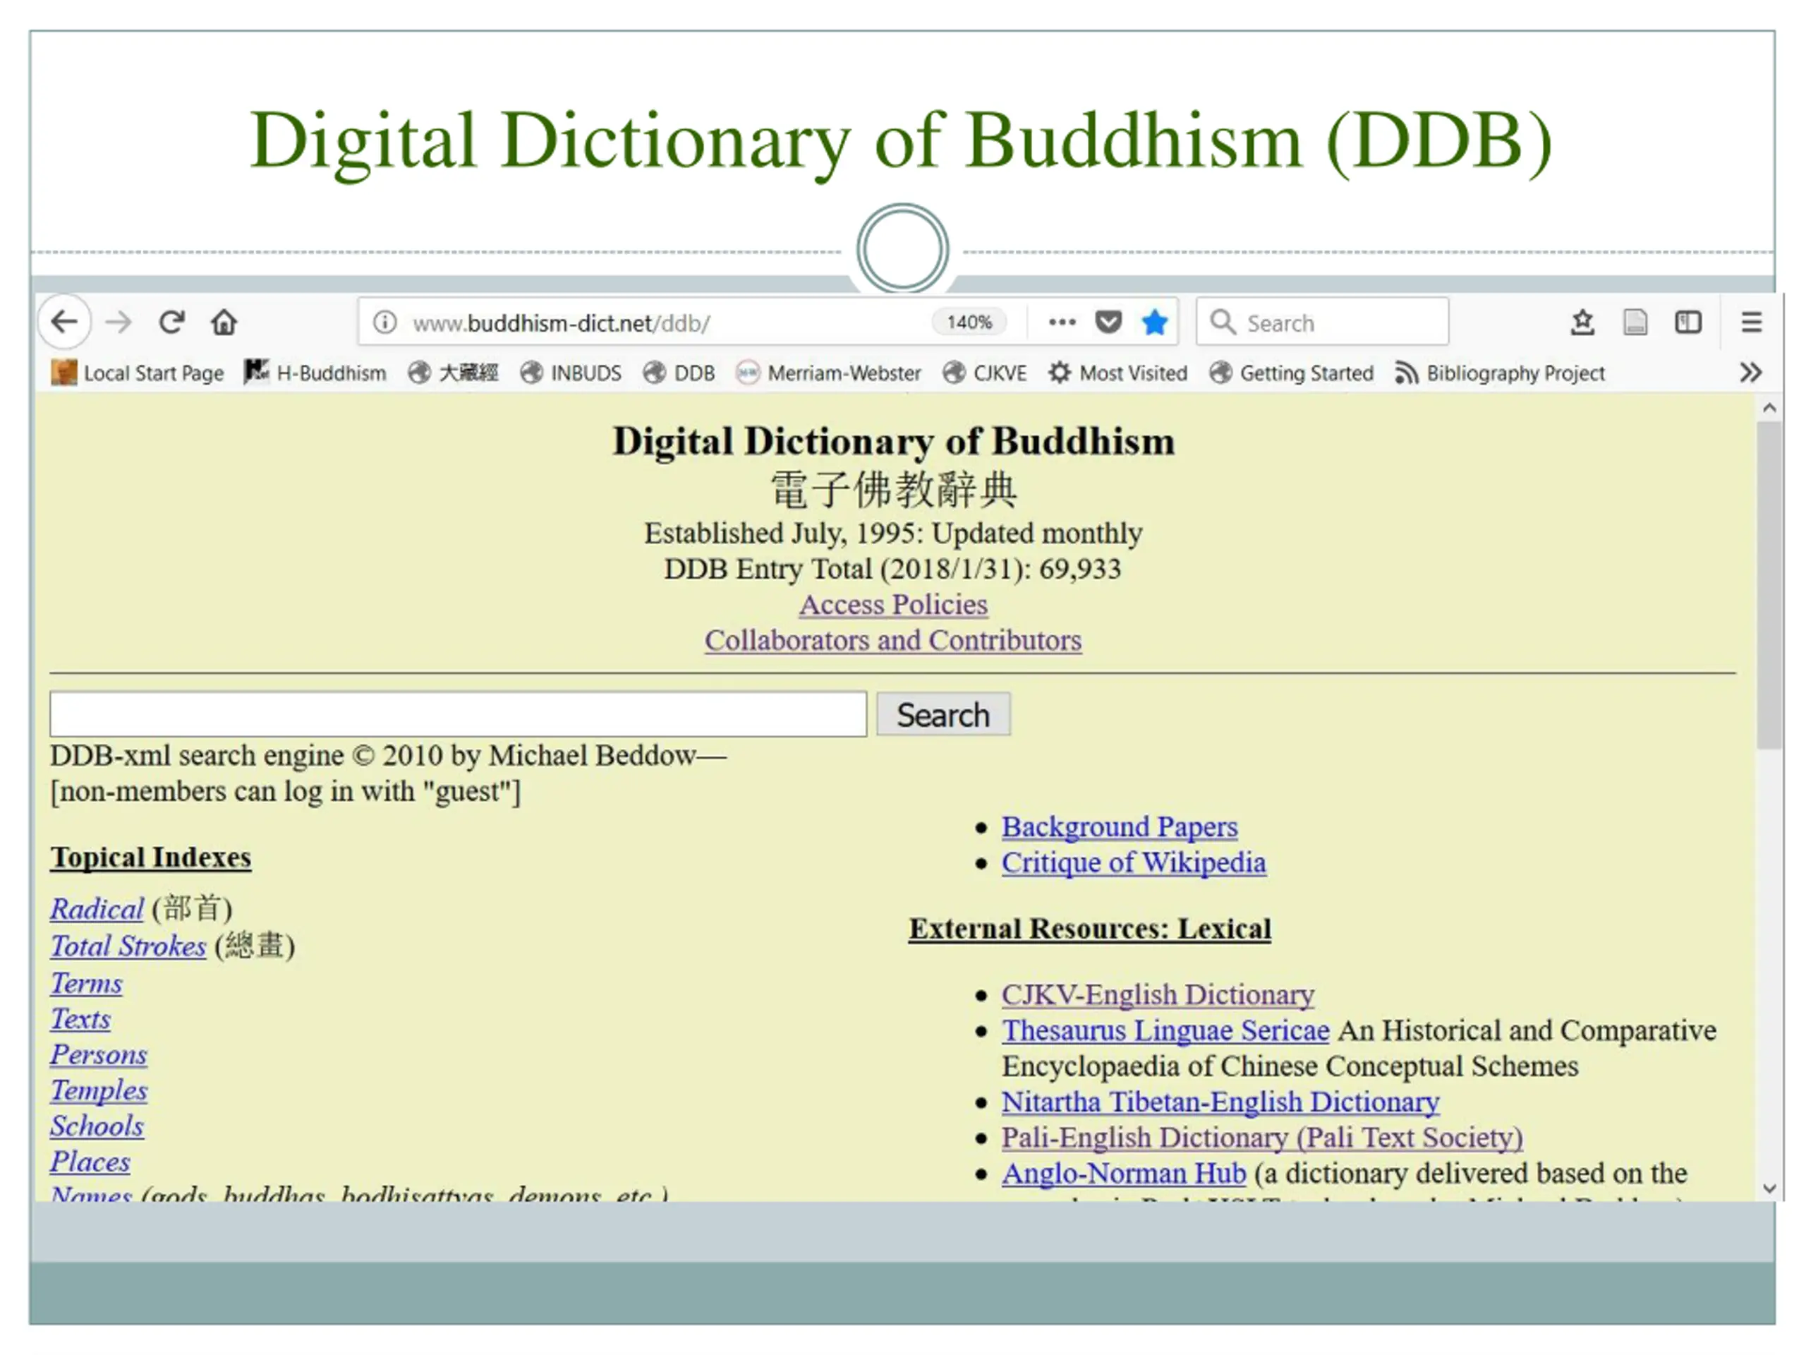Screen dimensions: 1806x1355
Task: Save page with the Pocket icon
Action: click(x=1108, y=322)
